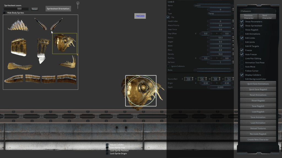Click Load Ragdoll button
Viewport: 282px width, 158px height.
tap(258, 112)
